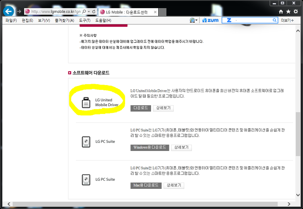The height and width of the screenshot is (209, 303).
Task: Click Windows용 다운로드 button
Action: click(150, 148)
